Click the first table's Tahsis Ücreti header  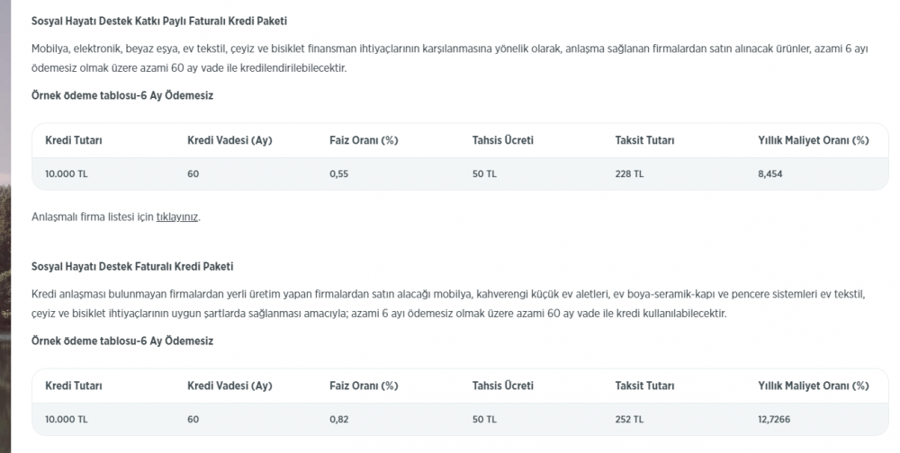pos(503,140)
